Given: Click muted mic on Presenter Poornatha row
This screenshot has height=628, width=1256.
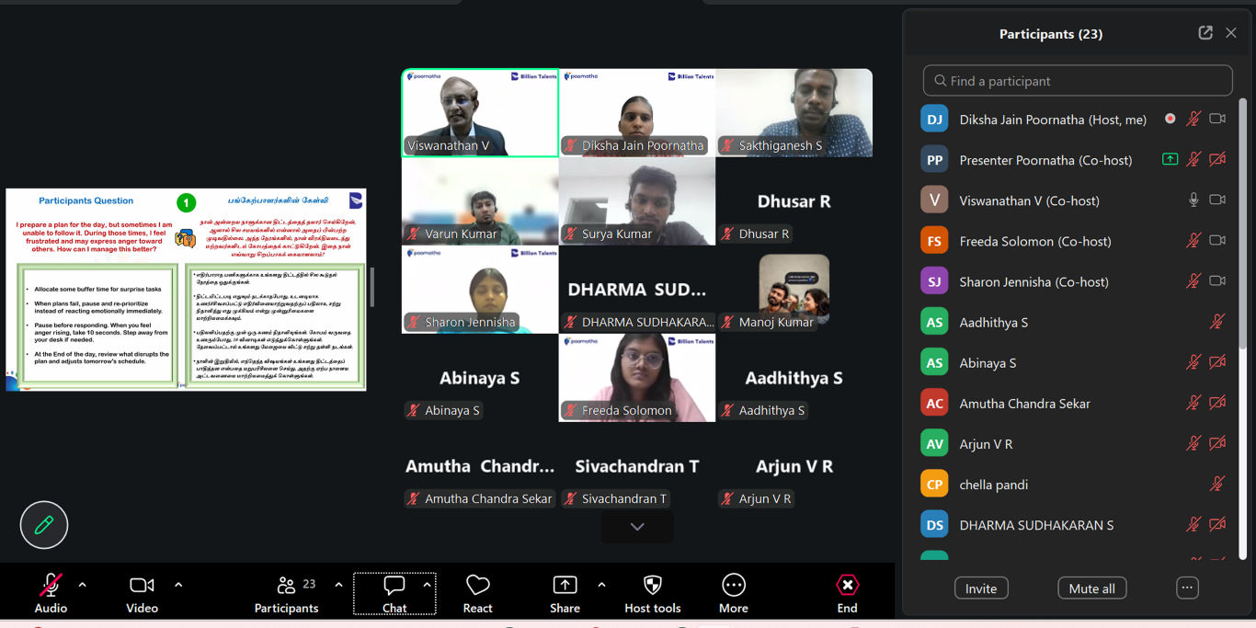Looking at the screenshot, I should click(1193, 160).
